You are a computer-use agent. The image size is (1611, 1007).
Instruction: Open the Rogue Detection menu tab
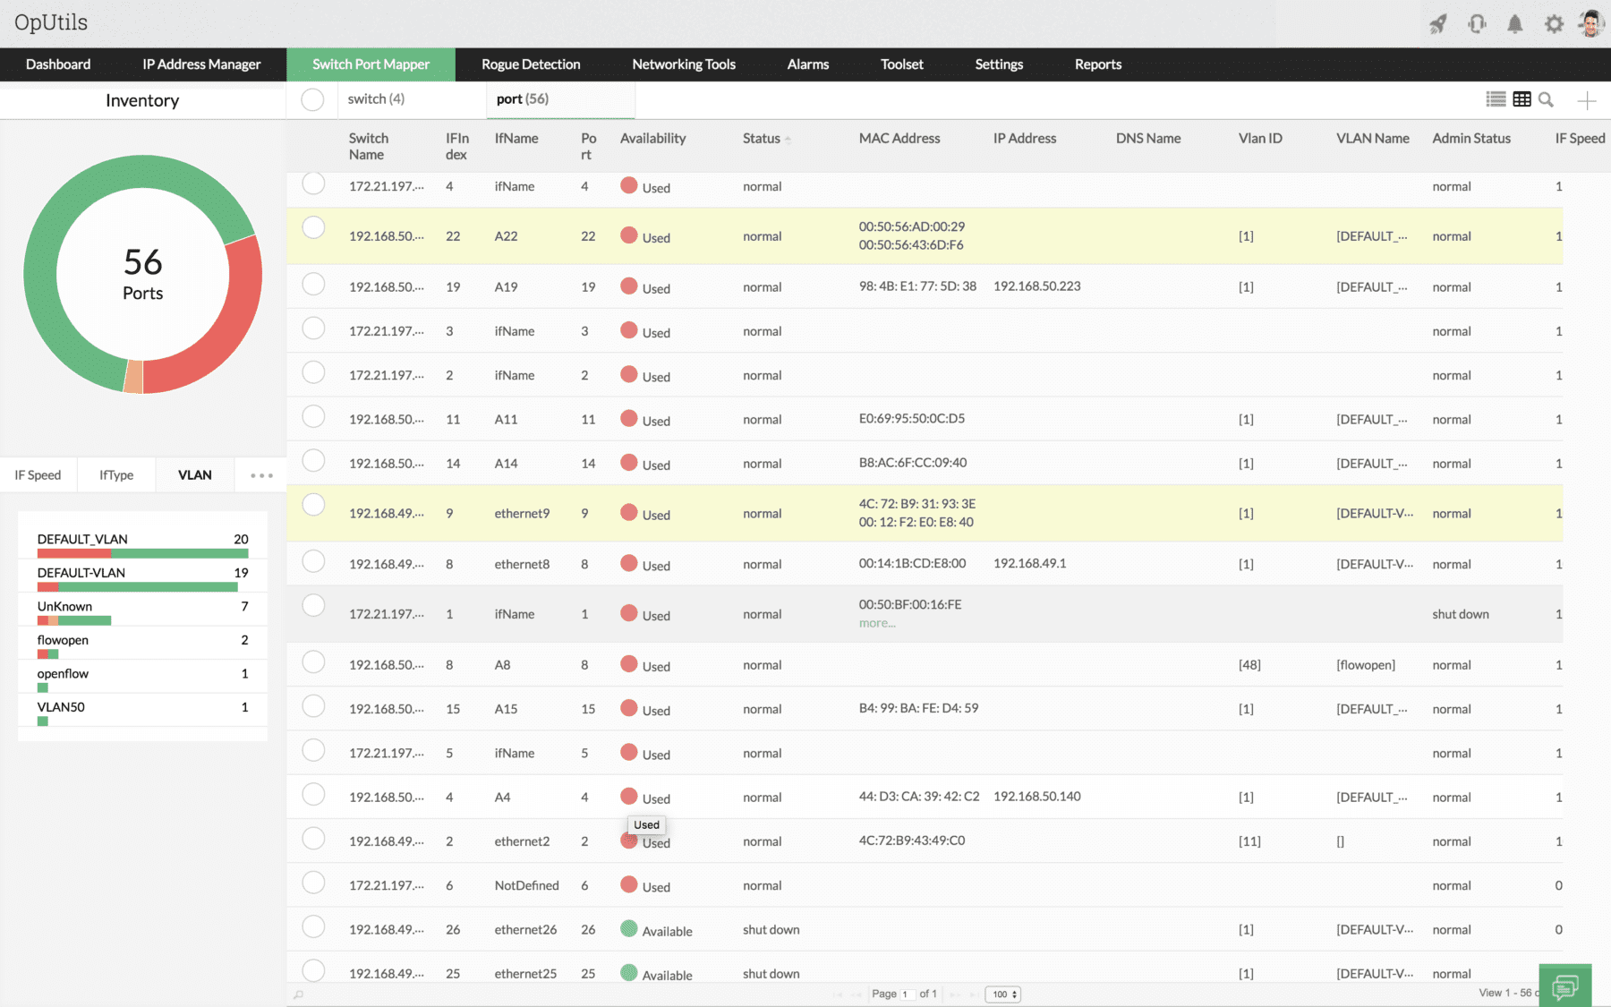coord(531,64)
